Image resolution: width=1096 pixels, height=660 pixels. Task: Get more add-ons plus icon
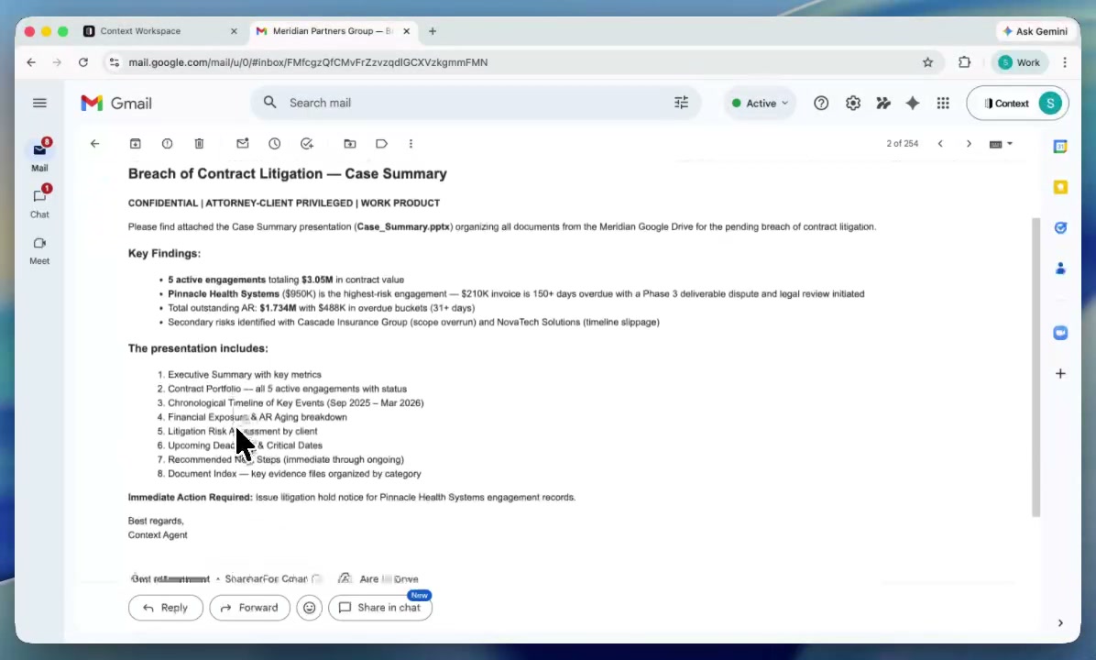tap(1060, 373)
